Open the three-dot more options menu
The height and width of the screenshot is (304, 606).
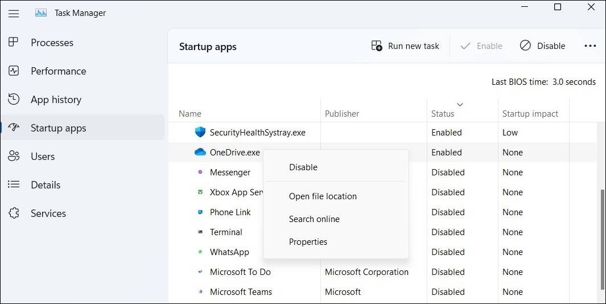coord(590,46)
